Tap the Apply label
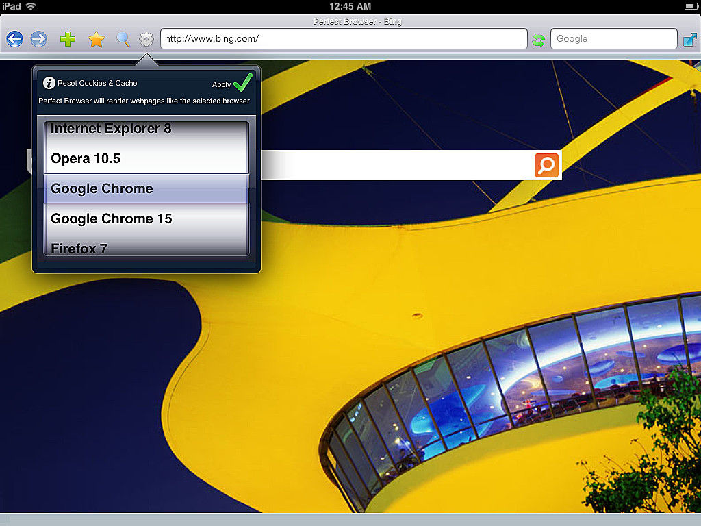The width and height of the screenshot is (701, 526). (x=221, y=84)
